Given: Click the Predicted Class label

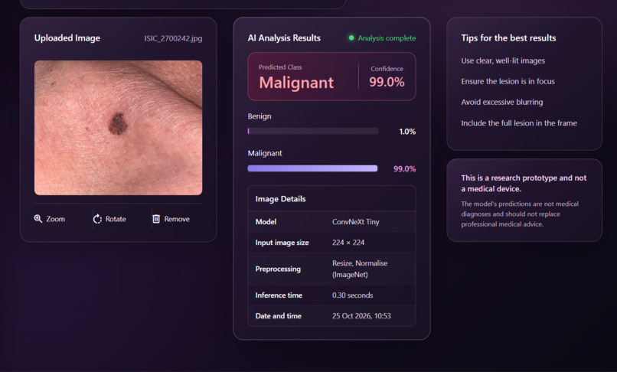Looking at the screenshot, I should 280,67.
